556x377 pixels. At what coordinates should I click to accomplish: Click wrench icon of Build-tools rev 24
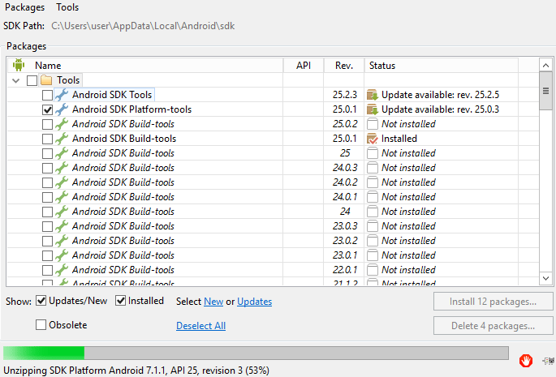point(62,212)
